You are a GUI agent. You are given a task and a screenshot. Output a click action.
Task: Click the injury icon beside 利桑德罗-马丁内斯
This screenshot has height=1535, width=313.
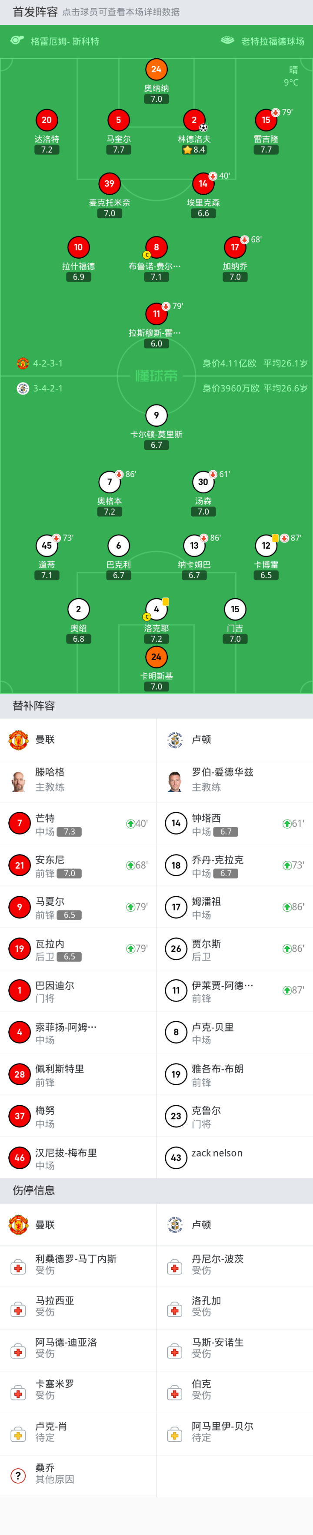tap(18, 1268)
